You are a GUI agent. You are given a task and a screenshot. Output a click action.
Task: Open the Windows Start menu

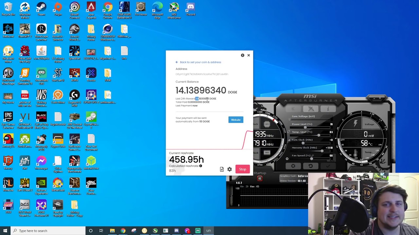pyautogui.click(x=5, y=231)
